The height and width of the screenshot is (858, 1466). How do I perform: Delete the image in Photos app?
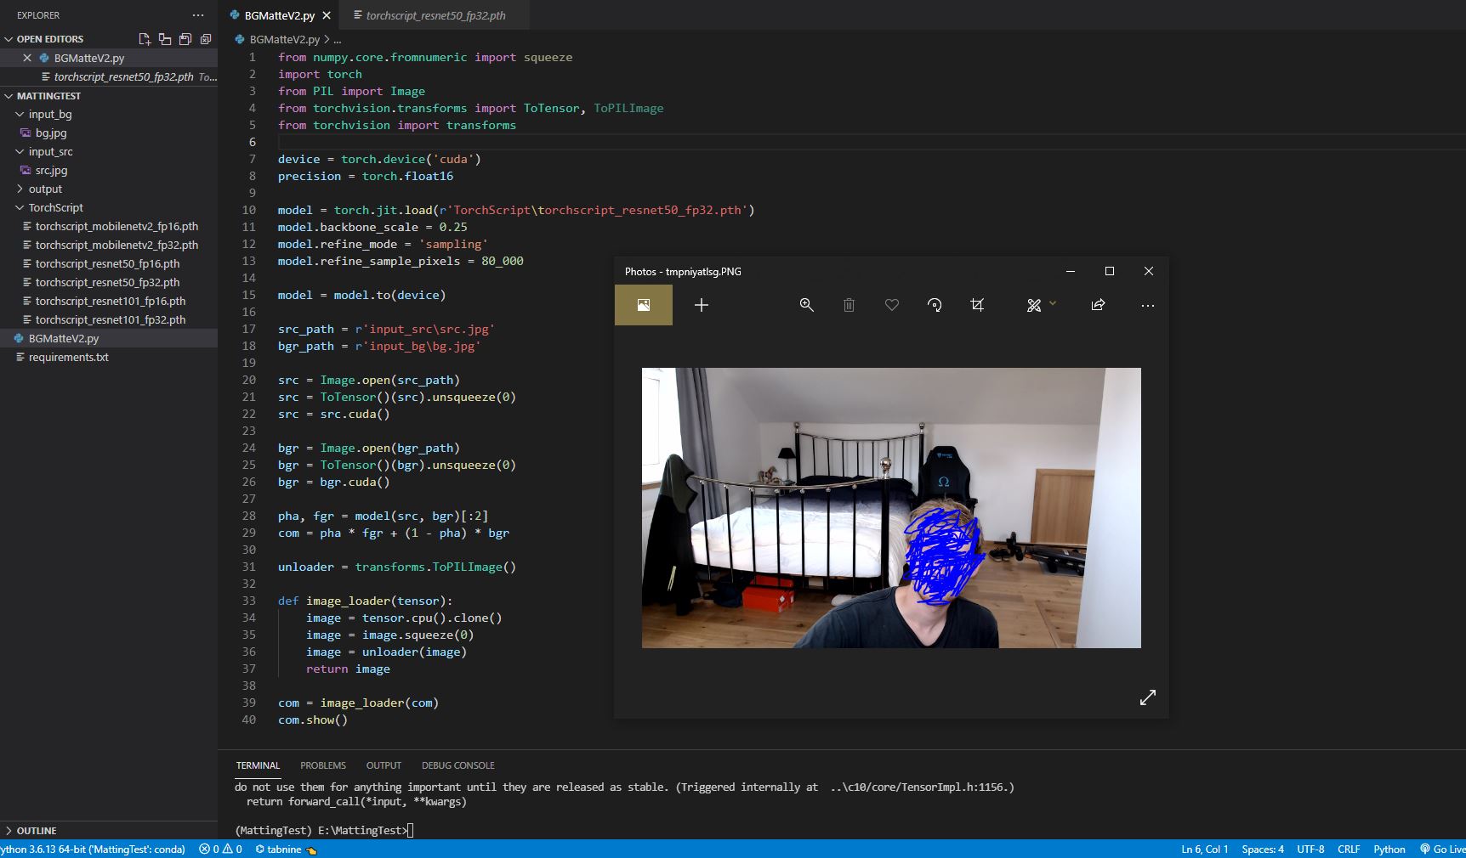(x=849, y=305)
